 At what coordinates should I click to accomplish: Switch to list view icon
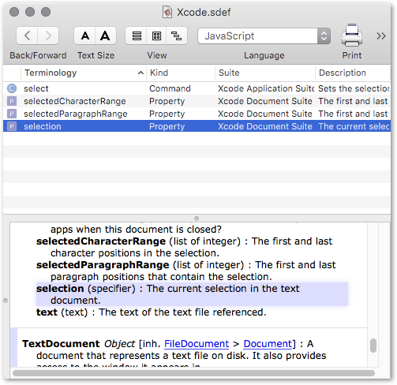(x=137, y=36)
